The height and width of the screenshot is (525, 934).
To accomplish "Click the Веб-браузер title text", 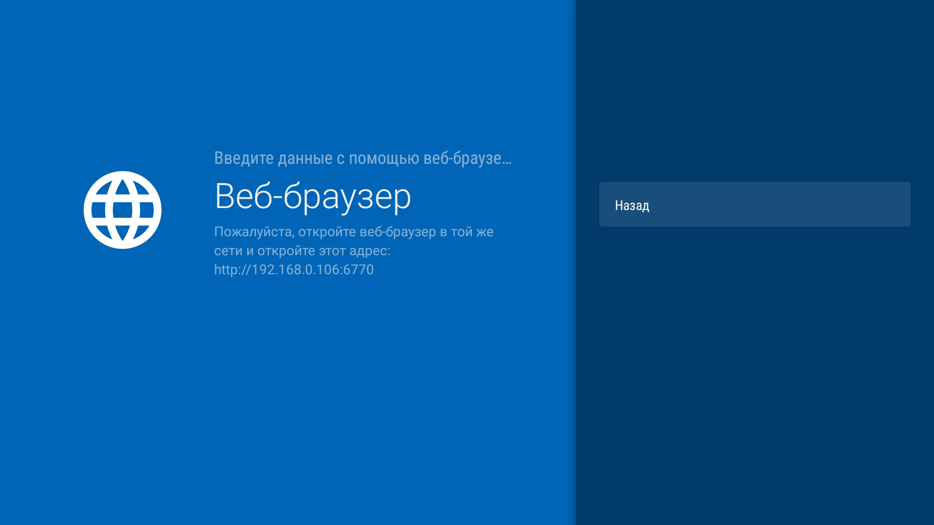I will click(x=313, y=196).
